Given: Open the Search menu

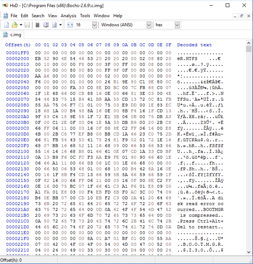Looking at the screenshot, I should point(38,16).
